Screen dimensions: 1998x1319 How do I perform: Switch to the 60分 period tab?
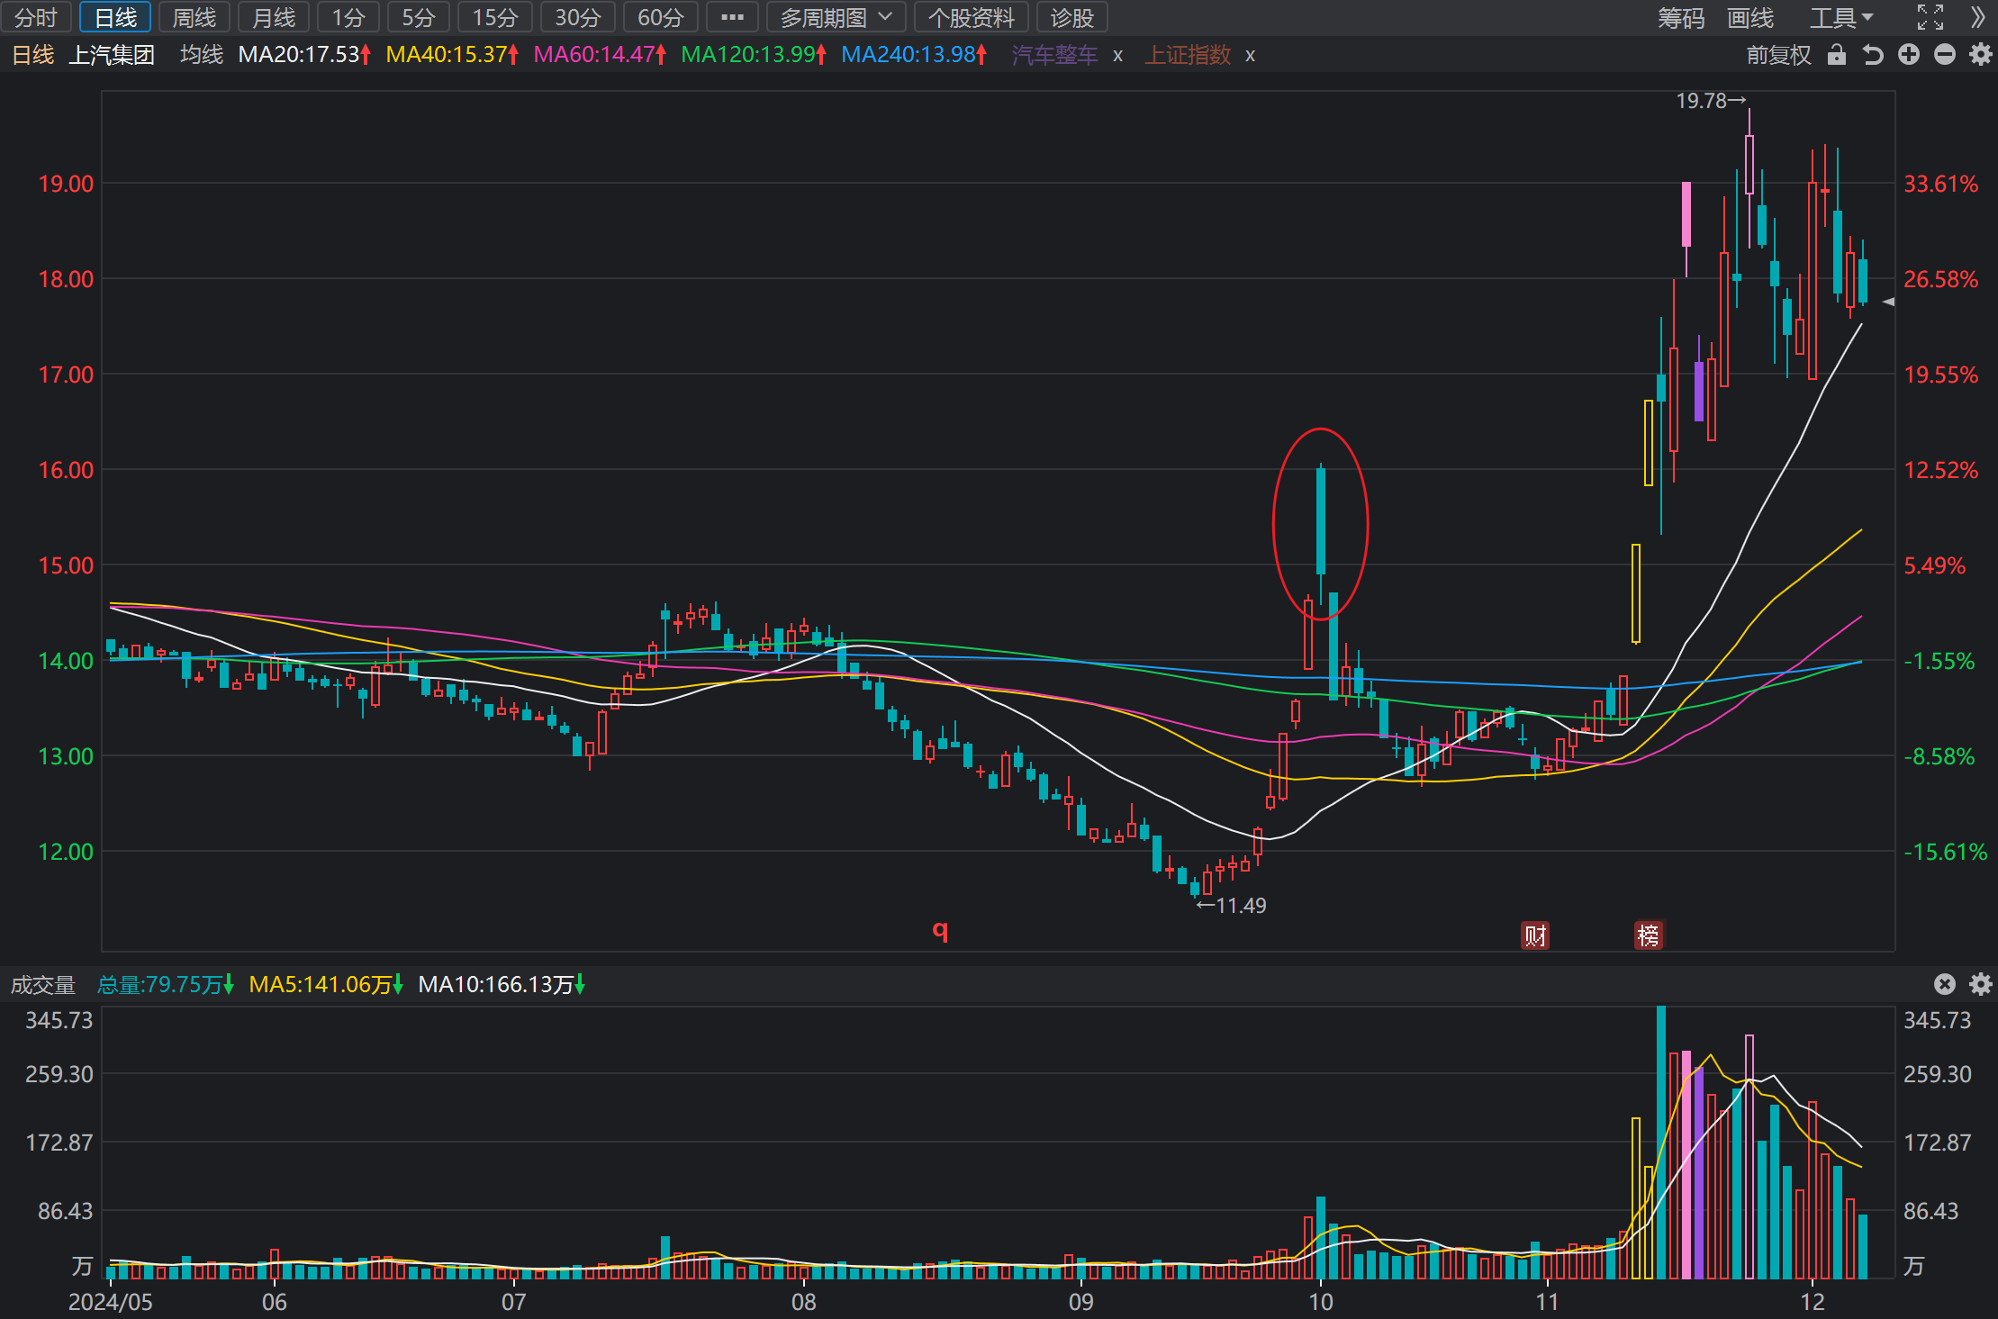(x=660, y=17)
